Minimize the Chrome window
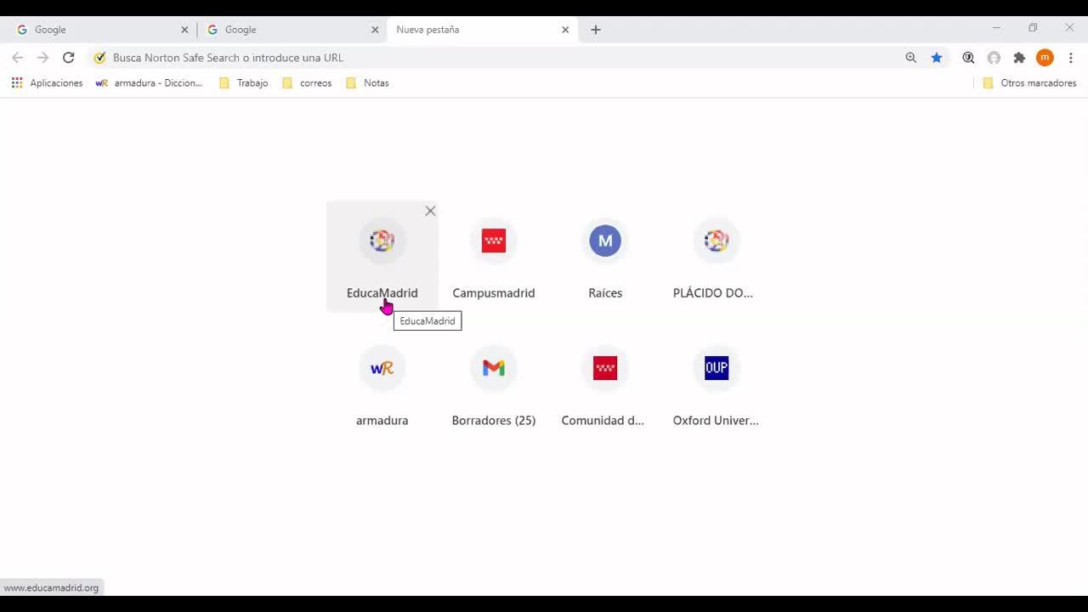Image resolution: width=1088 pixels, height=612 pixels. pos(996,28)
